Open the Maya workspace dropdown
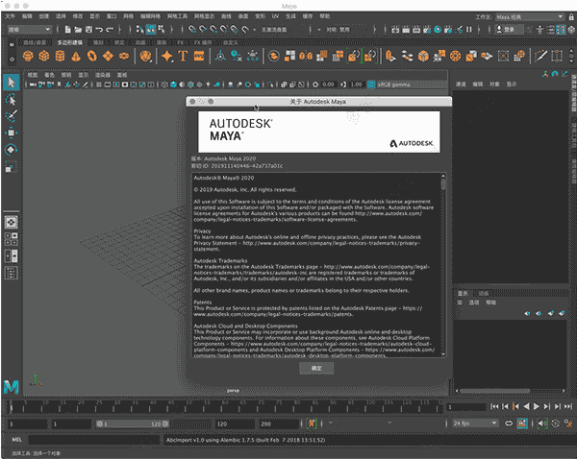This screenshot has width=577, height=459. pos(530,17)
